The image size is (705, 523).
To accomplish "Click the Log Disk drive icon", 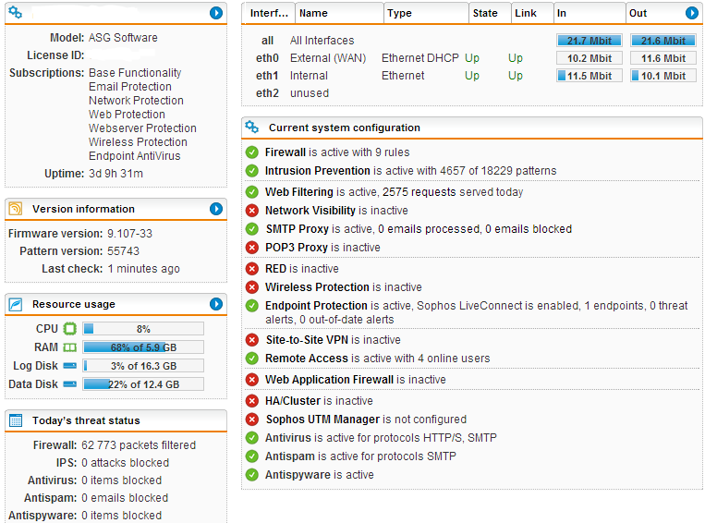I will 69,366.
